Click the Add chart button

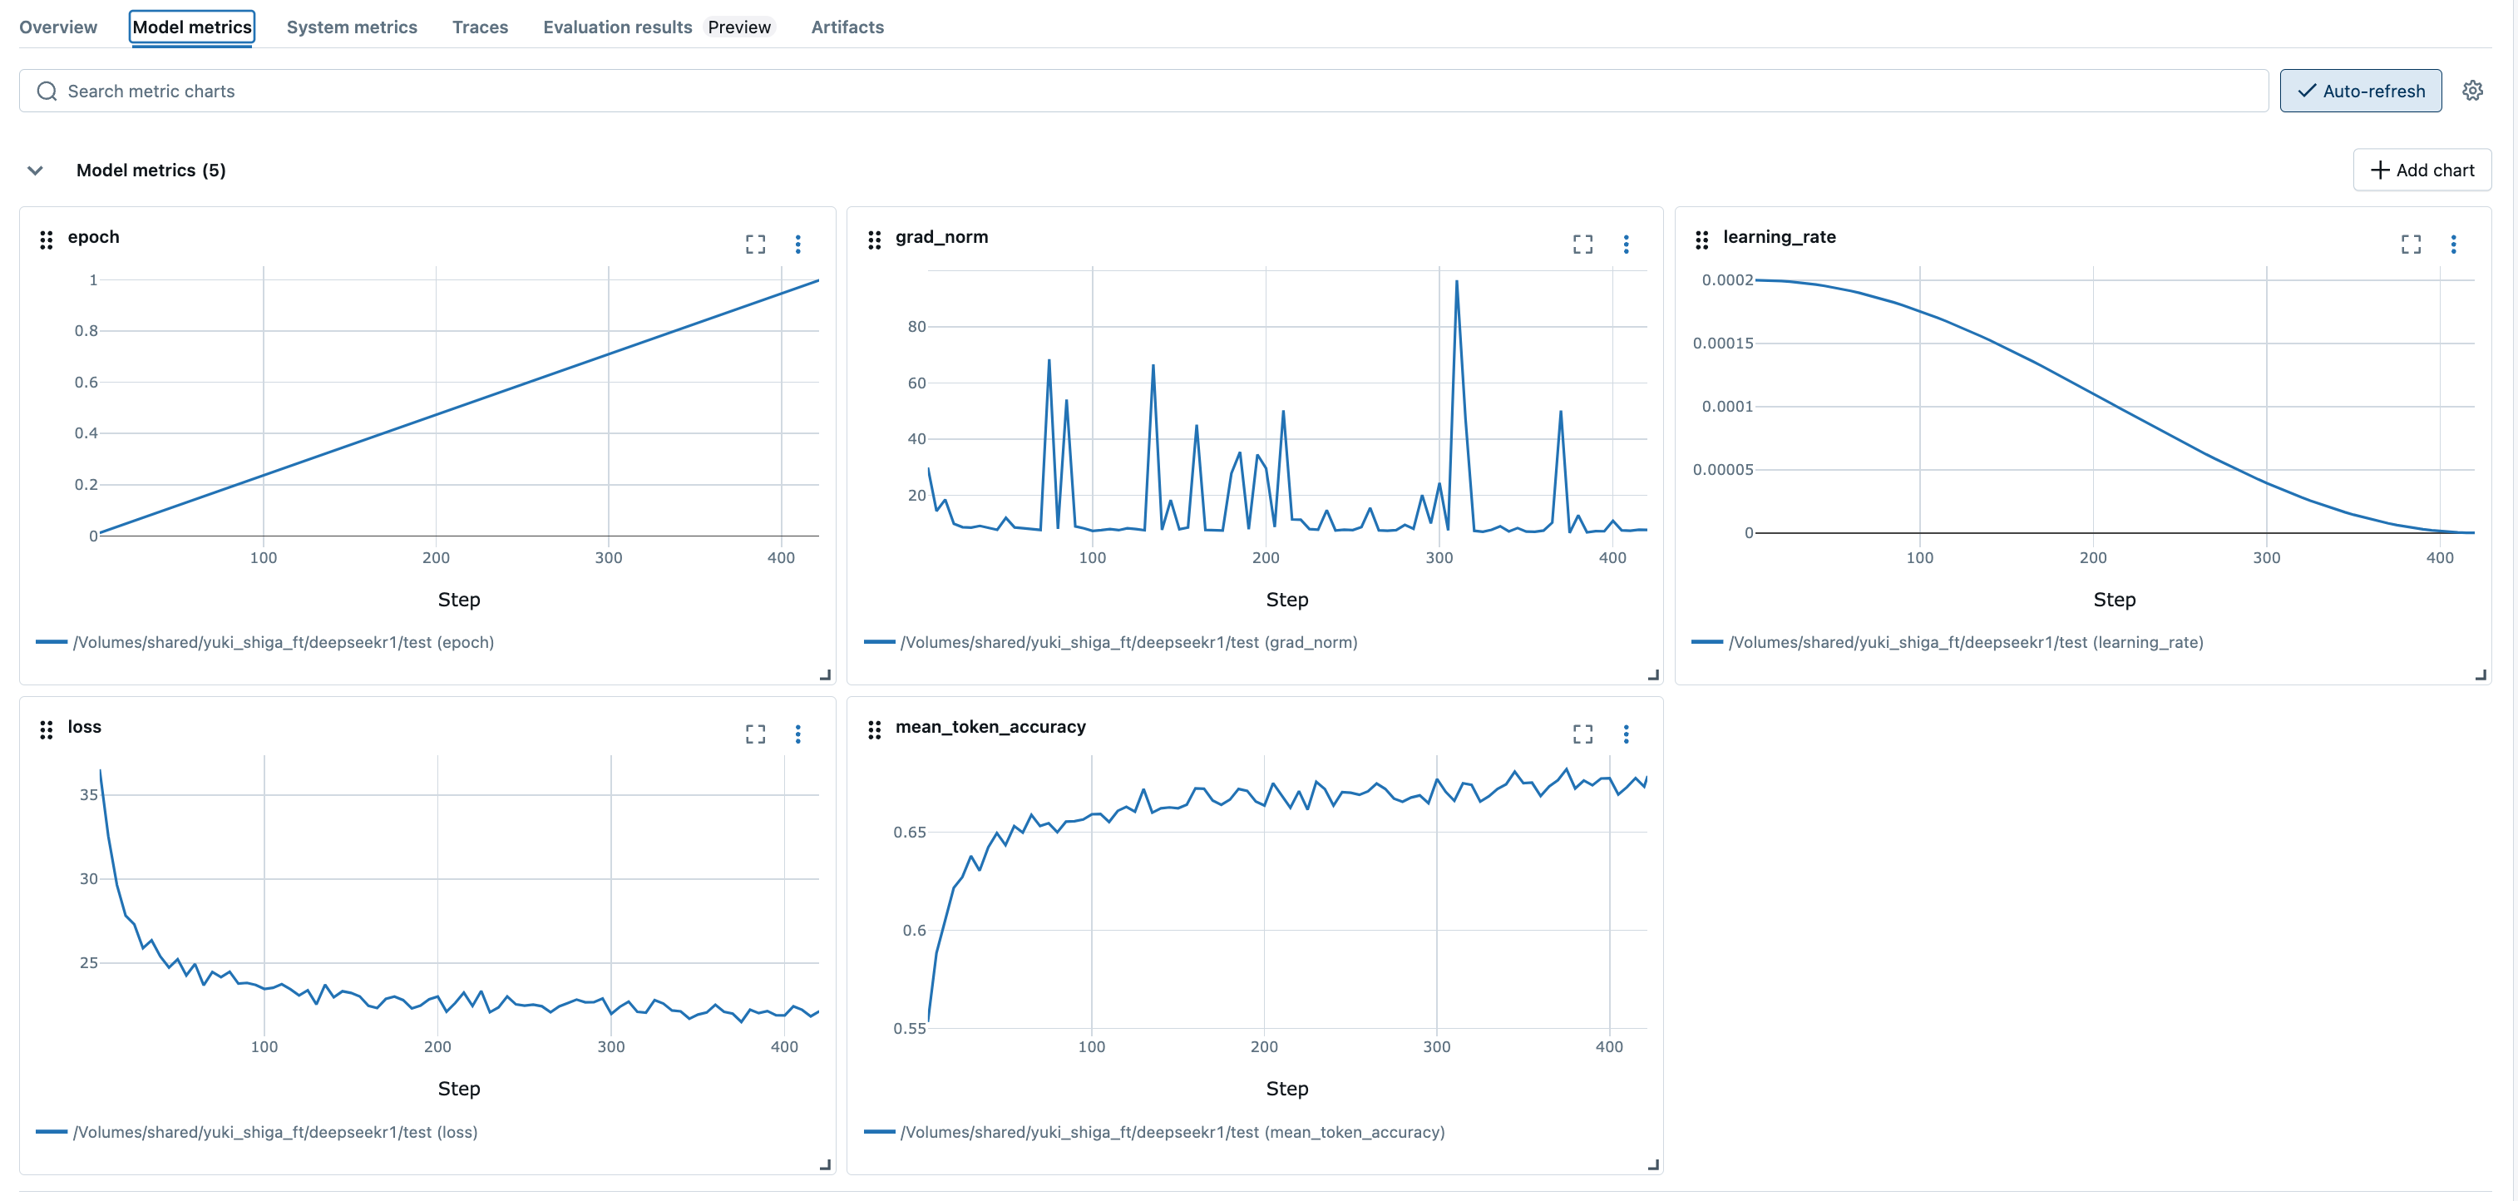click(2422, 169)
